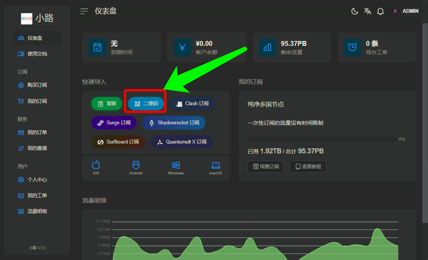
Task: Import the Quantumult X 订阅 subscription
Action: [x=181, y=142]
